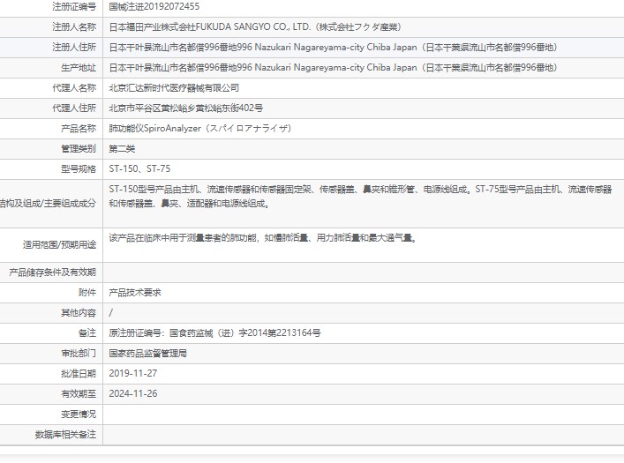Click the 代理人住所 label
624x463 pixels.
pyautogui.click(x=74, y=108)
